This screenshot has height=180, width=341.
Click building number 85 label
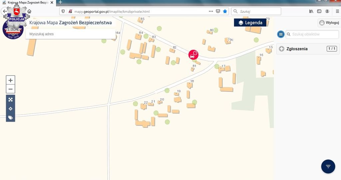click(x=143, y=19)
